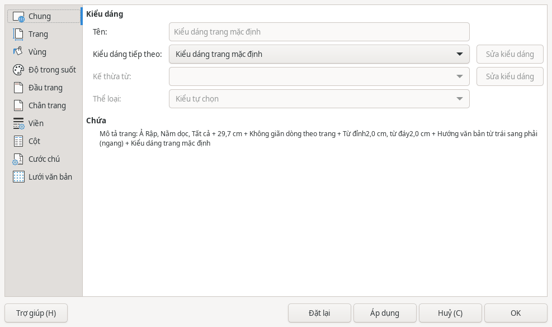Click the "Kiểu dáng tiếp theo:" label
552x327 pixels.
(x=128, y=54)
